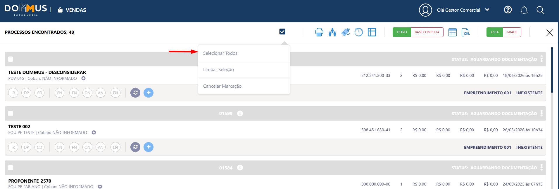This screenshot has height=189, width=559.
Task: Click the Vendas bag icon
Action: point(60,10)
